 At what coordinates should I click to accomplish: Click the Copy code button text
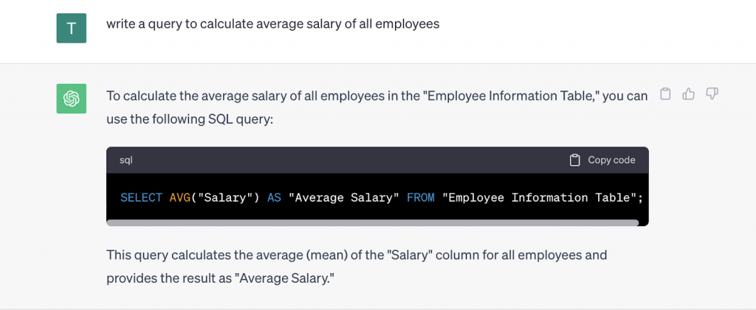point(611,160)
